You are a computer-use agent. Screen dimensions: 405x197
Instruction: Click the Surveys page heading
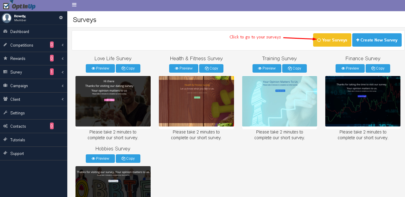pos(85,20)
